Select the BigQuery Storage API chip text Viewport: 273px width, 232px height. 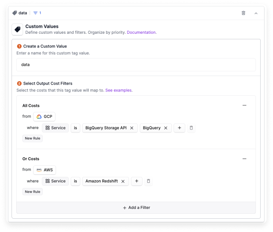coord(106,128)
